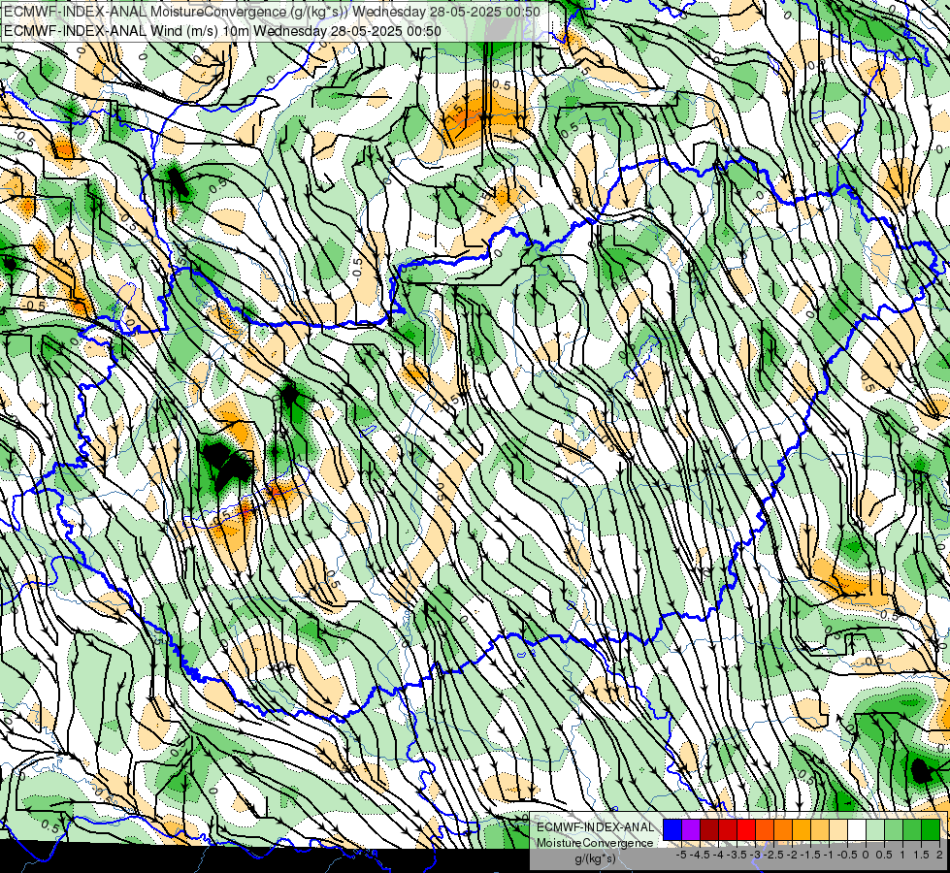Click the legend caption MoistureConvergence

coord(595,843)
